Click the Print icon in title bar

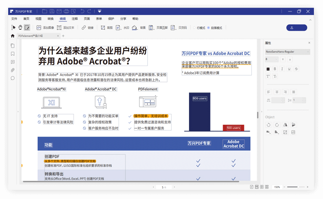coord(66,11)
